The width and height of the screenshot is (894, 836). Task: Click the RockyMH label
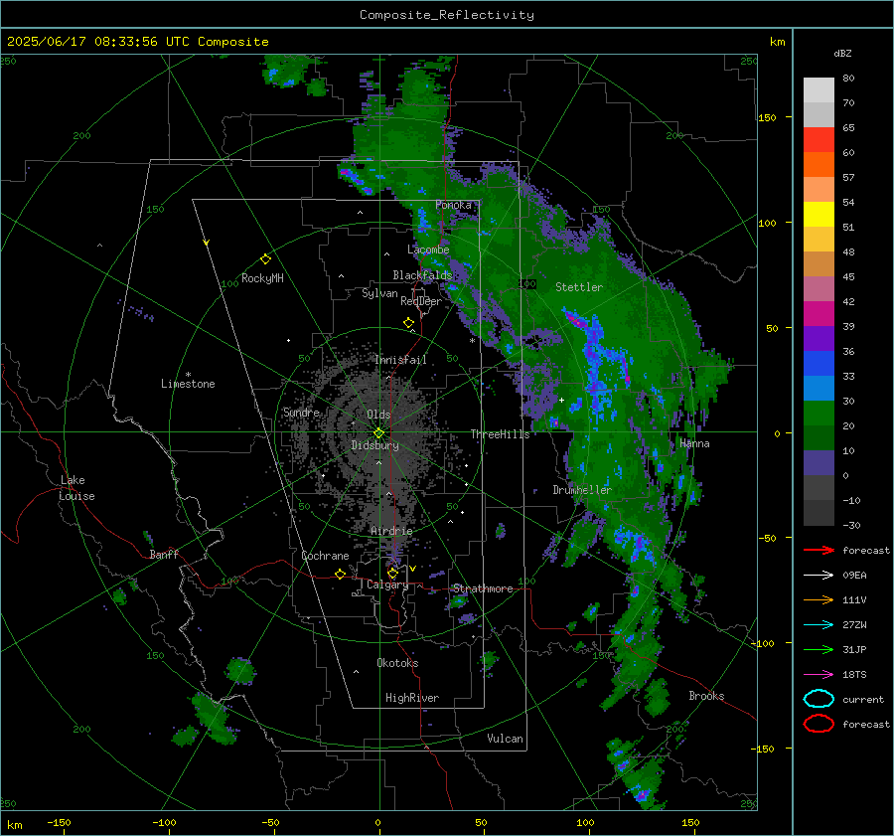tap(262, 278)
